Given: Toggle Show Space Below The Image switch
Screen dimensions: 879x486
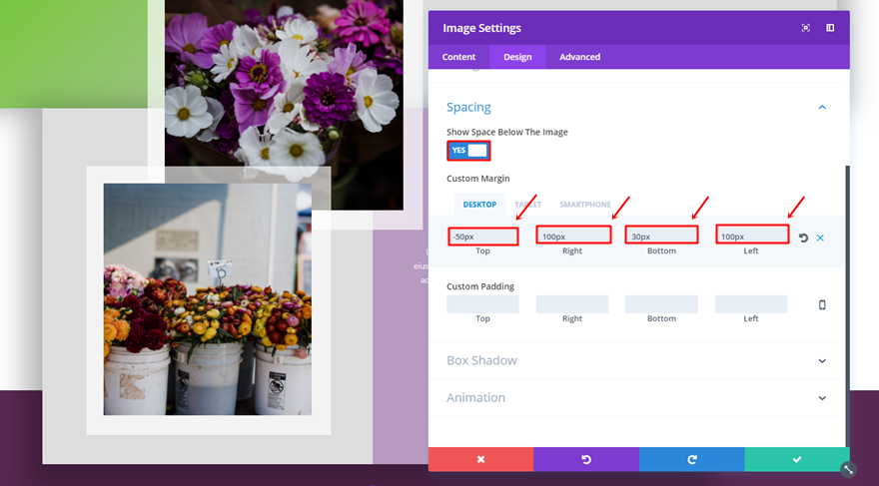Looking at the screenshot, I should (468, 150).
